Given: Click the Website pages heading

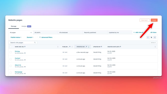Looking at the screenshot, I should 15,20.
